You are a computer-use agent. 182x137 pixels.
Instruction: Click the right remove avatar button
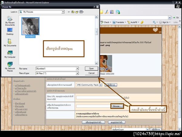(116, 122)
